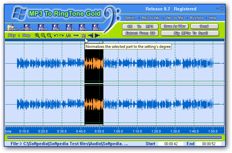Image resolution: width=232 pixels, height=153 pixels.
Task: Click the Extract From CD button
Action: click(x=140, y=33)
